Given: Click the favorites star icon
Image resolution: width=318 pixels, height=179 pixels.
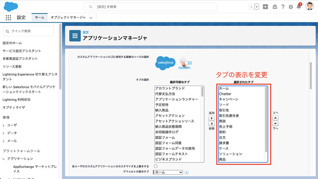Looking at the screenshot, I should coord(251,7).
